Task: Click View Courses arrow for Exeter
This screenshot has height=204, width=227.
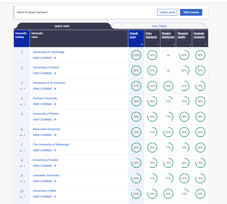Action: tap(55, 166)
